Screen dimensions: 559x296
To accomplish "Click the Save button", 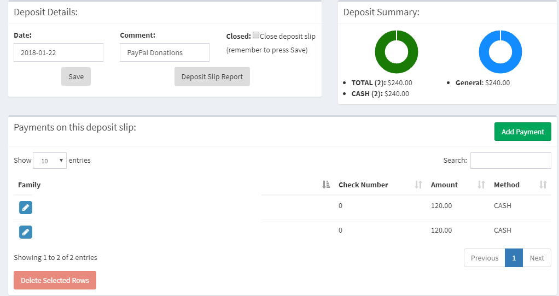I will (x=76, y=76).
